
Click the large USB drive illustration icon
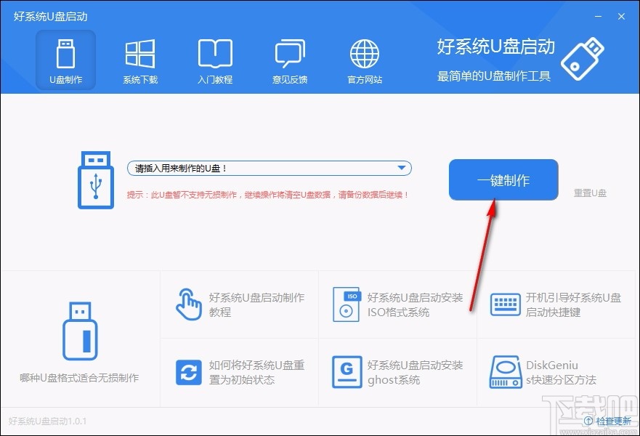pyautogui.click(x=95, y=179)
